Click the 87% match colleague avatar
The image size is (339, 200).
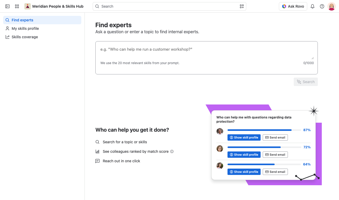[x=220, y=131]
